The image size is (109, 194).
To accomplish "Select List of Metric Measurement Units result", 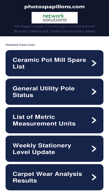I will point(55,120).
